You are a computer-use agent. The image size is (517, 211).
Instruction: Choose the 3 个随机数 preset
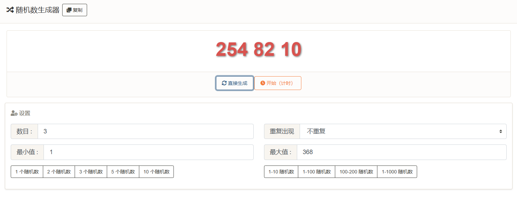91,172
